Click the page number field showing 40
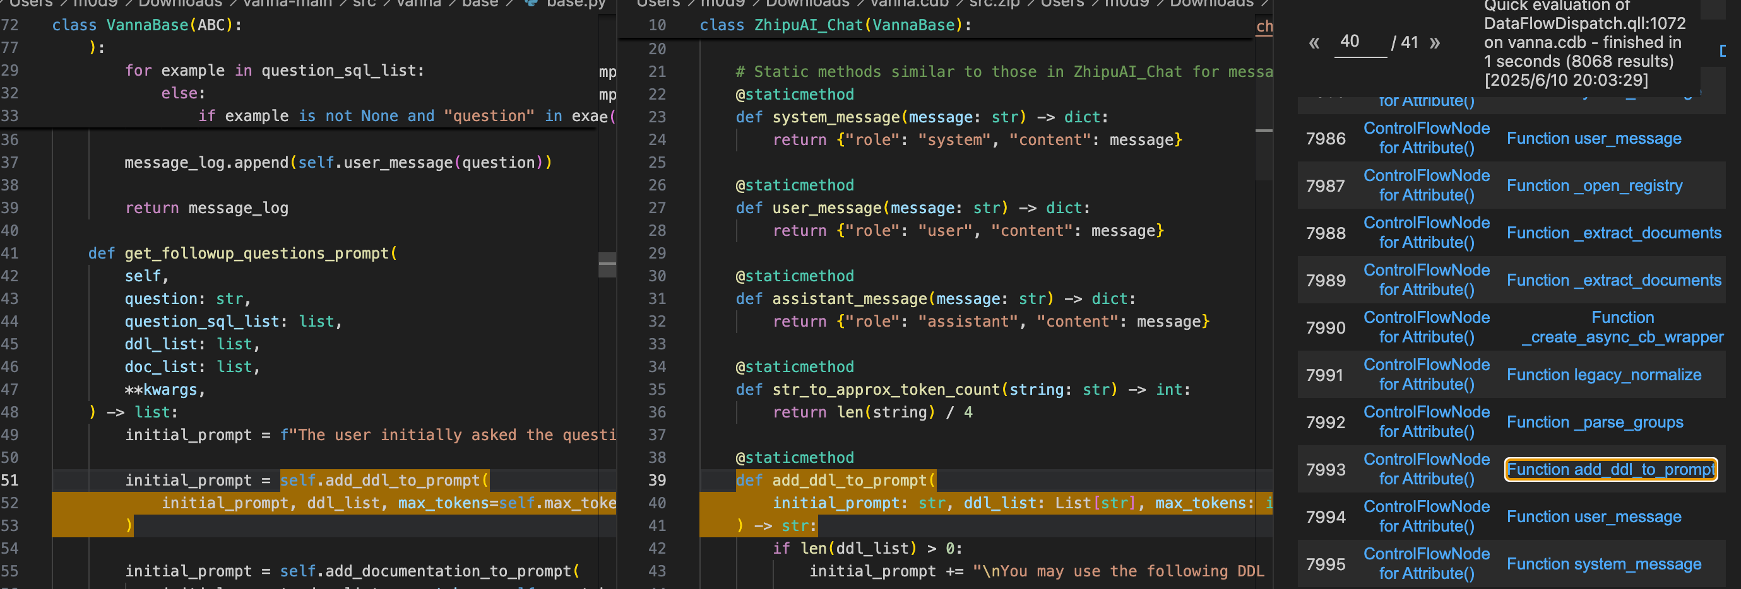1741x589 pixels. pos(1360,44)
